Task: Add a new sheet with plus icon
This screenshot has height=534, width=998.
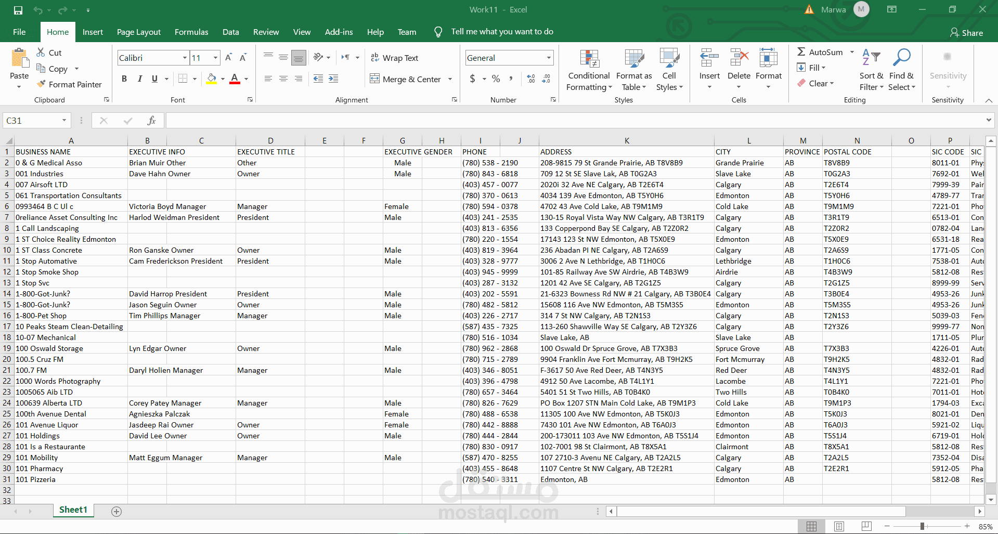Action: [x=116, y=512]
